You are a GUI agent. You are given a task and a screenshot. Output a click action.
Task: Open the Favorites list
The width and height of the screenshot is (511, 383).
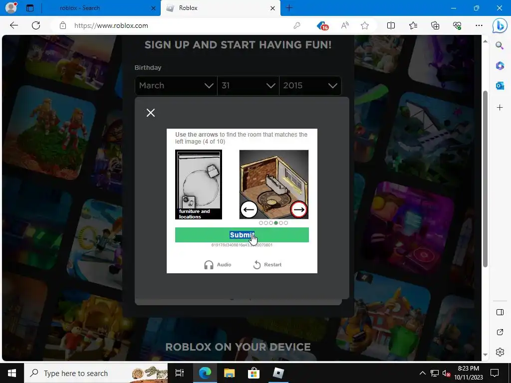point(413,25)
